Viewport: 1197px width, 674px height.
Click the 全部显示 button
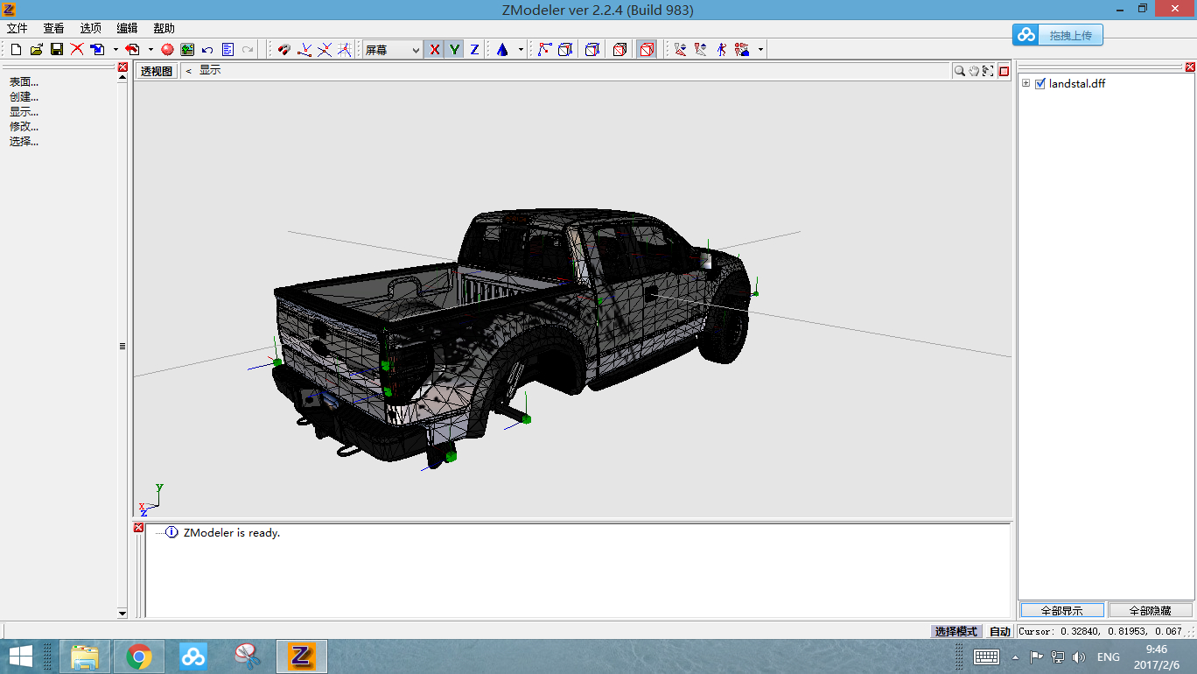click(1062, 610)
